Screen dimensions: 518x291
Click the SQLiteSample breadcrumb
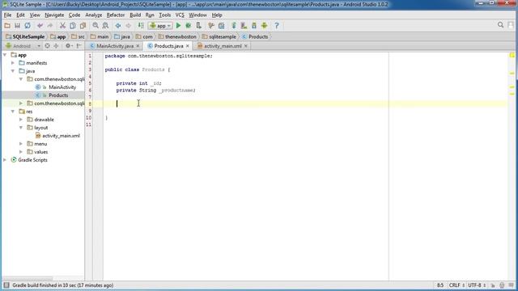[x=25, y=36]
